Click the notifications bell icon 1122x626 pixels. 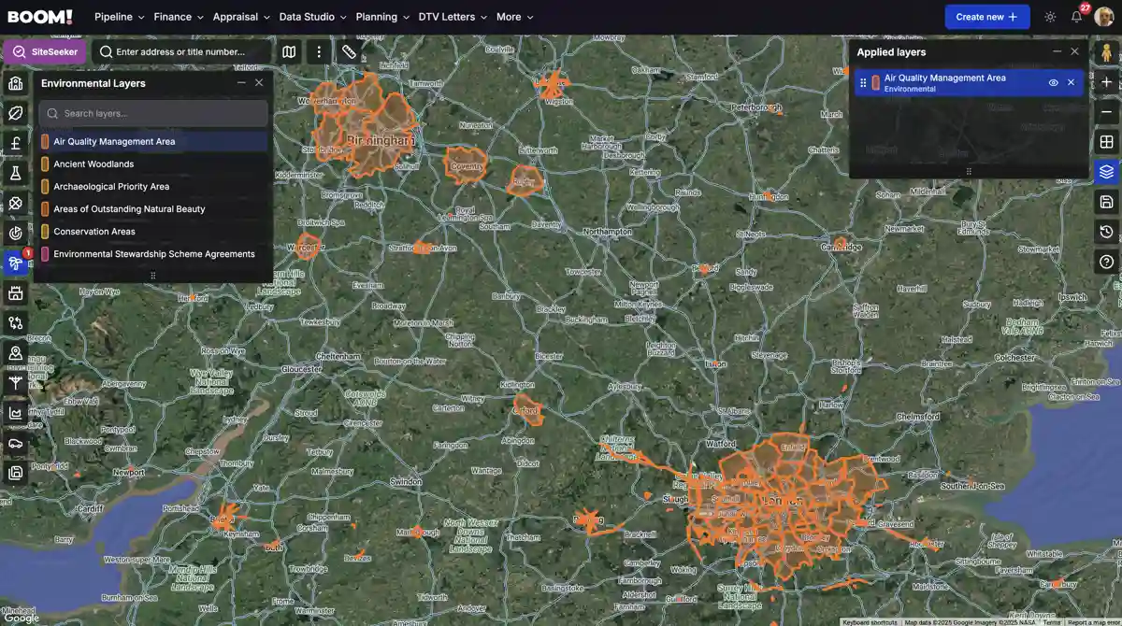pos(1076,17)
